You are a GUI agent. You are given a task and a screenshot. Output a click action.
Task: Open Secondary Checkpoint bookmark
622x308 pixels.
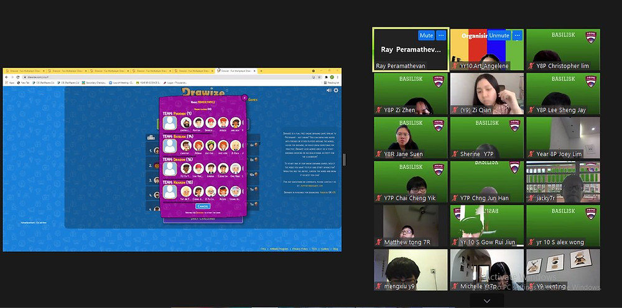coord(94,83)
